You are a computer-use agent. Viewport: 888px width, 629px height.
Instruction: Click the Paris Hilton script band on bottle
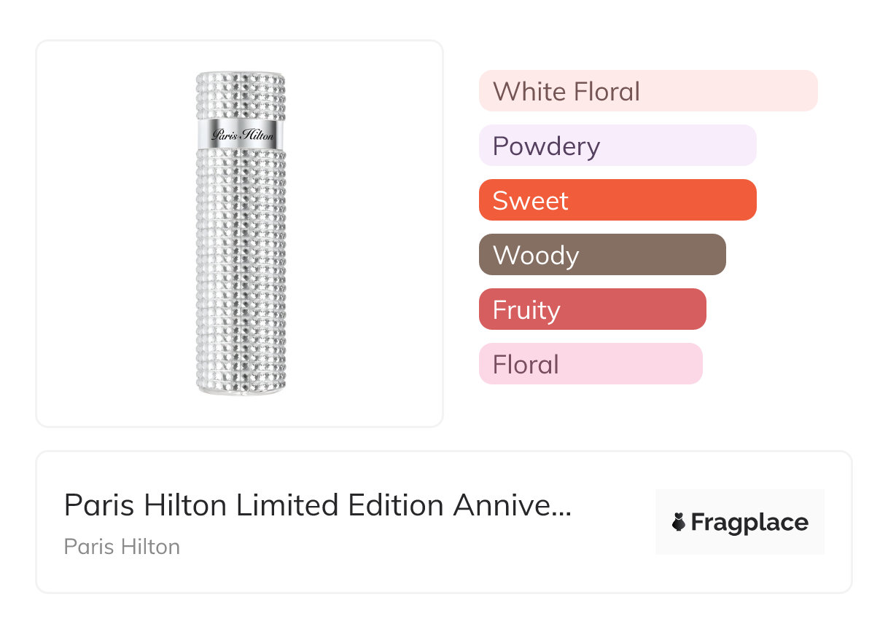[242, 135]
